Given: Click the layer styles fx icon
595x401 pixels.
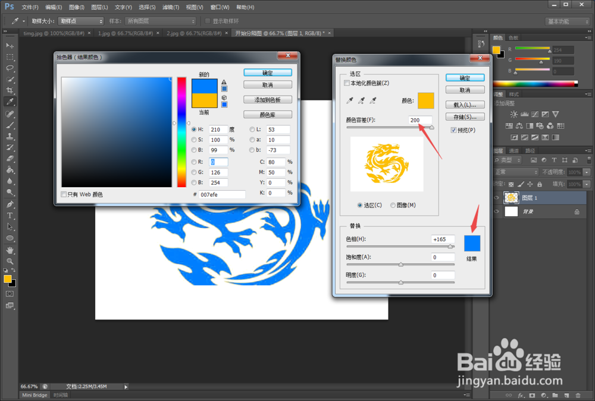Looking at the screenshot, I should [521, 395].
